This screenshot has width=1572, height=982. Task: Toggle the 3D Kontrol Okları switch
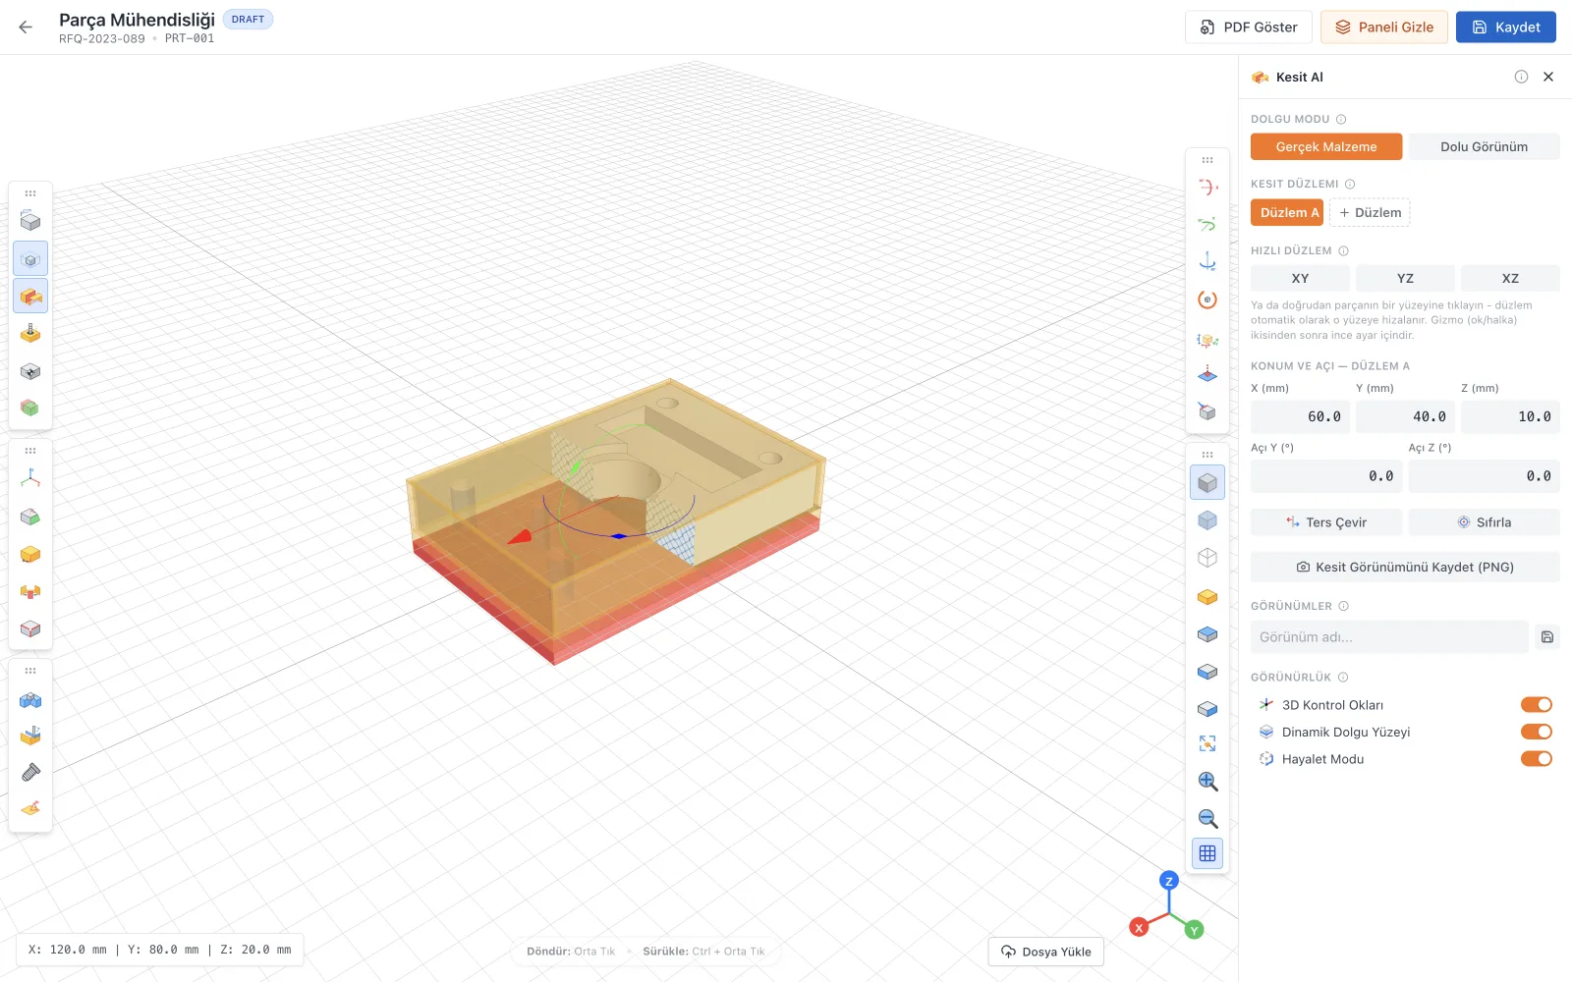(1537, 705)
